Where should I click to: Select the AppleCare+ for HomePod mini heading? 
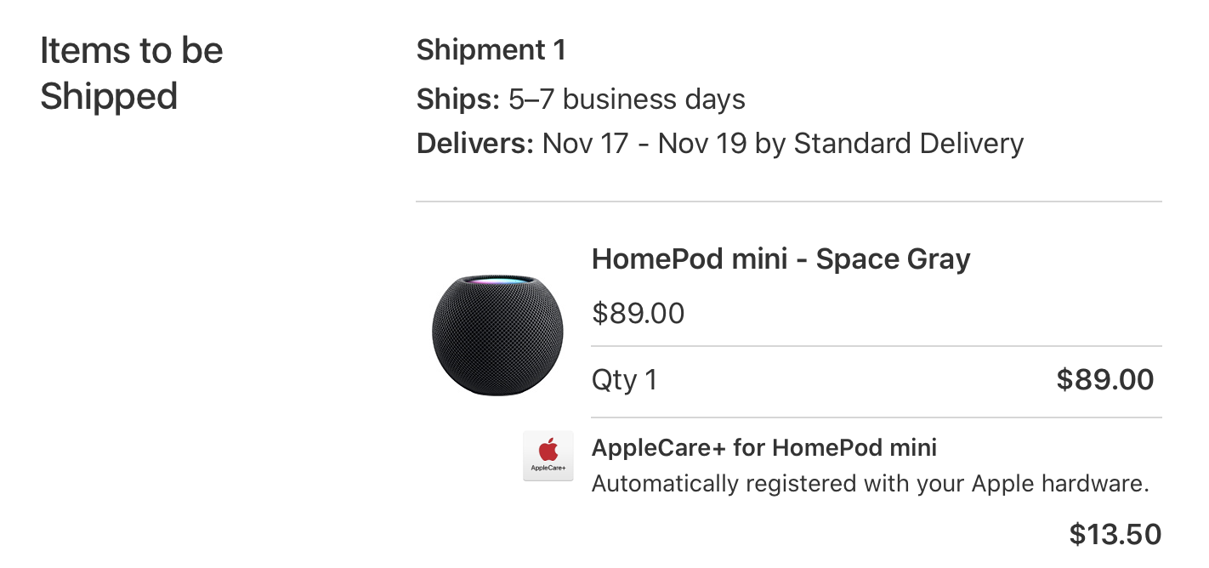pos(763,447)
